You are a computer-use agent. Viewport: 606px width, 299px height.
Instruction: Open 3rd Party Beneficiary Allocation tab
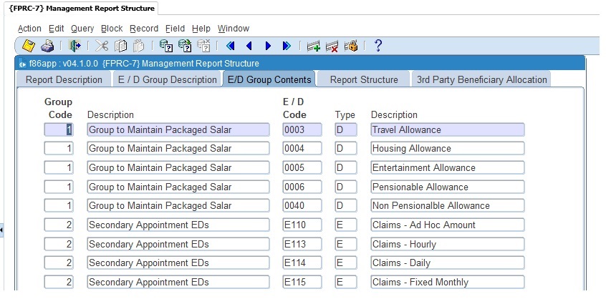click(481, 79)
